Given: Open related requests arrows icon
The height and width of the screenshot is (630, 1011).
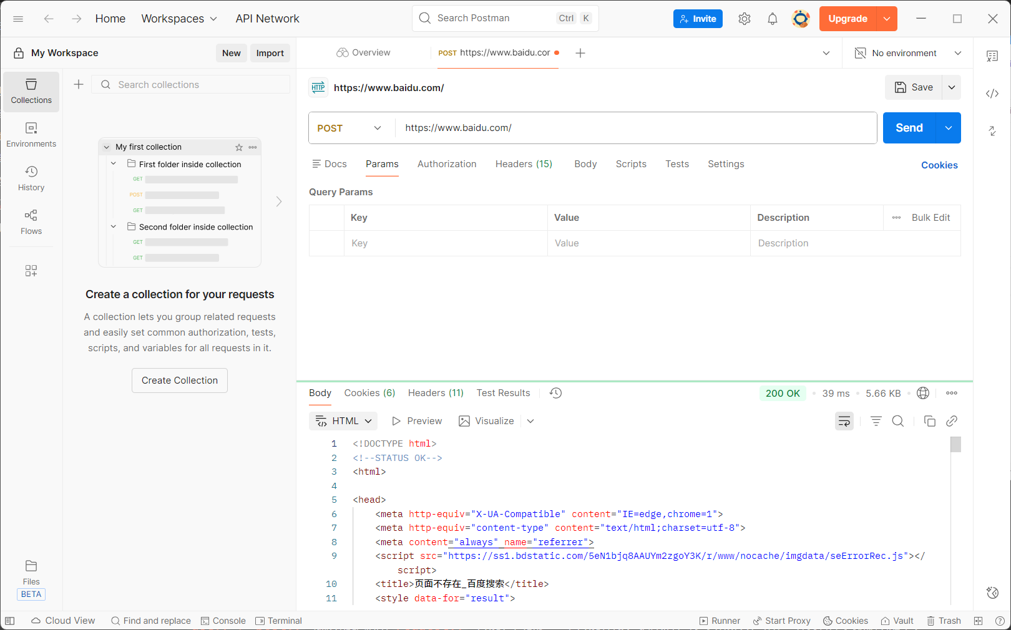Looking at the screenshot, I should click(992, 131).
